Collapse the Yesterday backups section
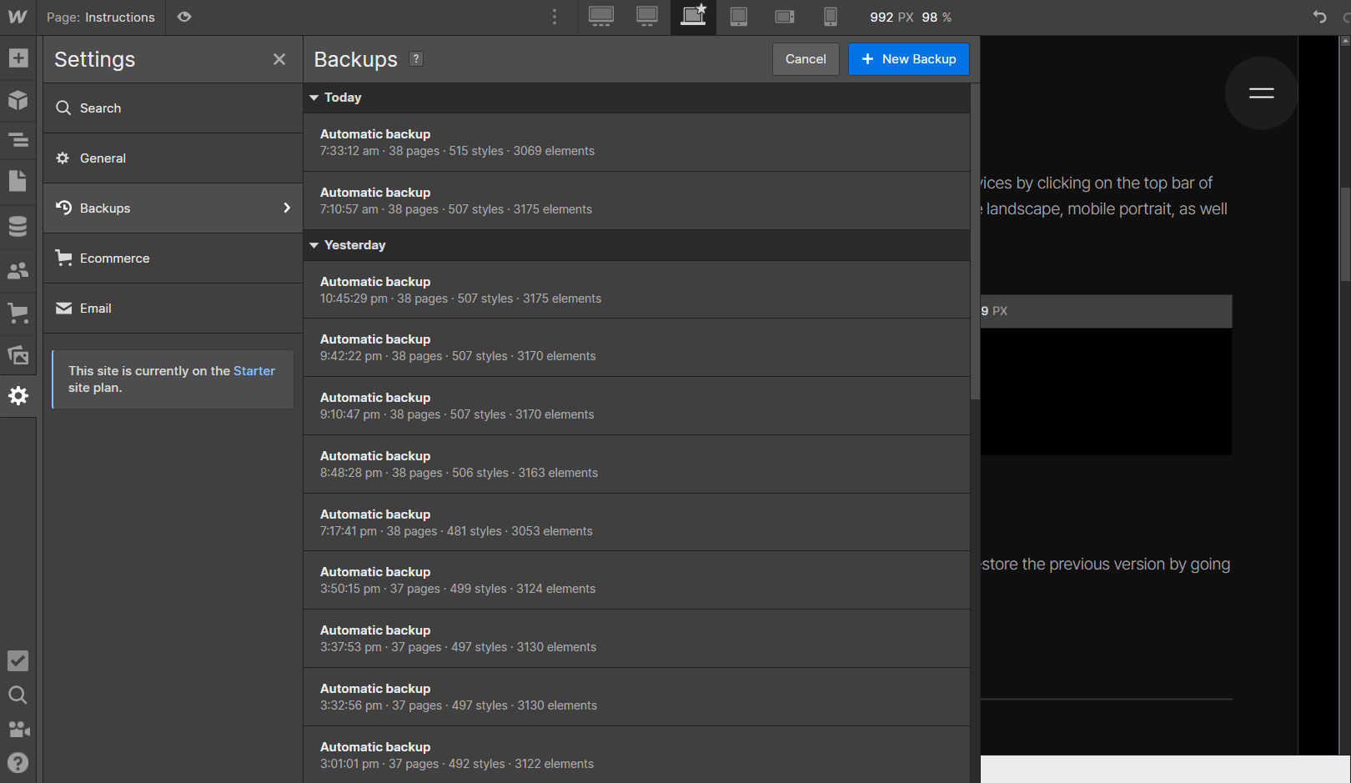 [314, 245]
